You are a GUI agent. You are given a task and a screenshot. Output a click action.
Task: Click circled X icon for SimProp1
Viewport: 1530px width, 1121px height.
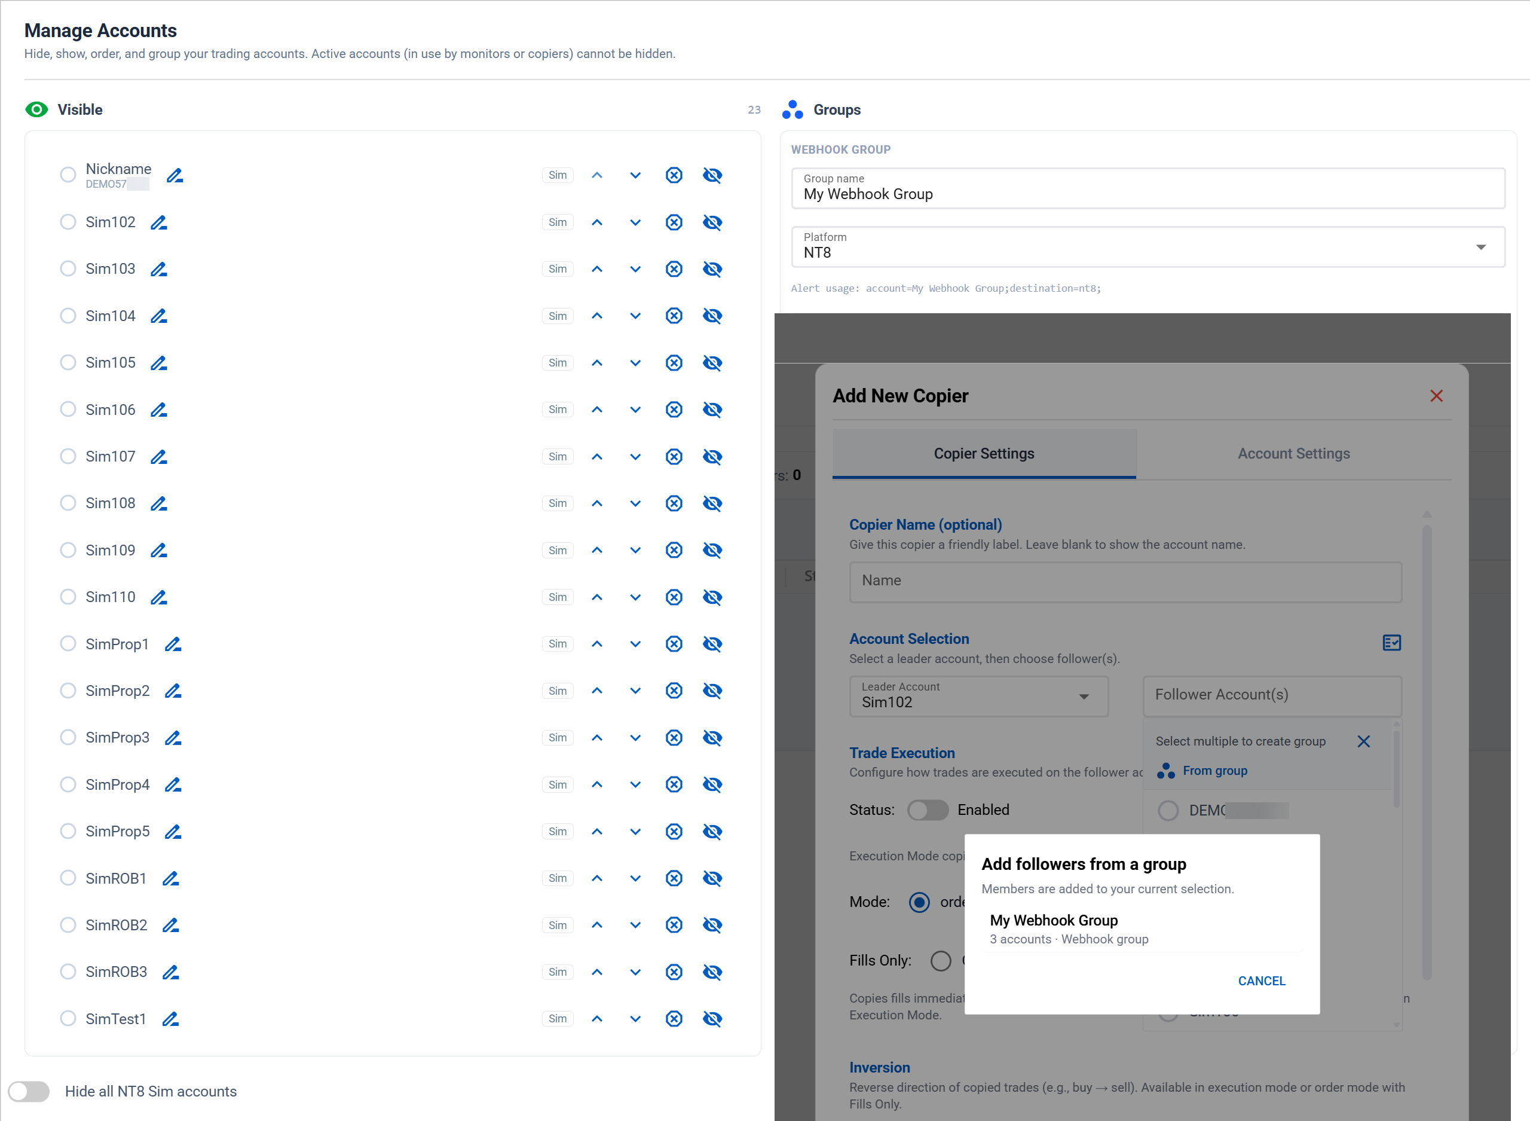(x=674, y=644)
